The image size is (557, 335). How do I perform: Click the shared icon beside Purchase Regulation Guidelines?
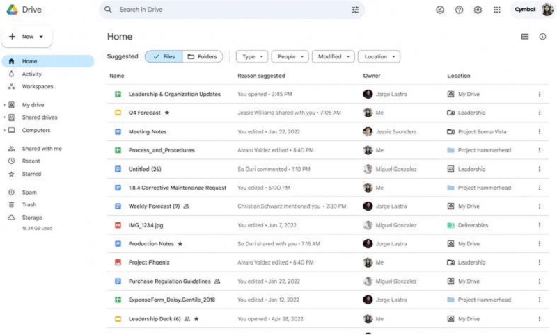217,281
